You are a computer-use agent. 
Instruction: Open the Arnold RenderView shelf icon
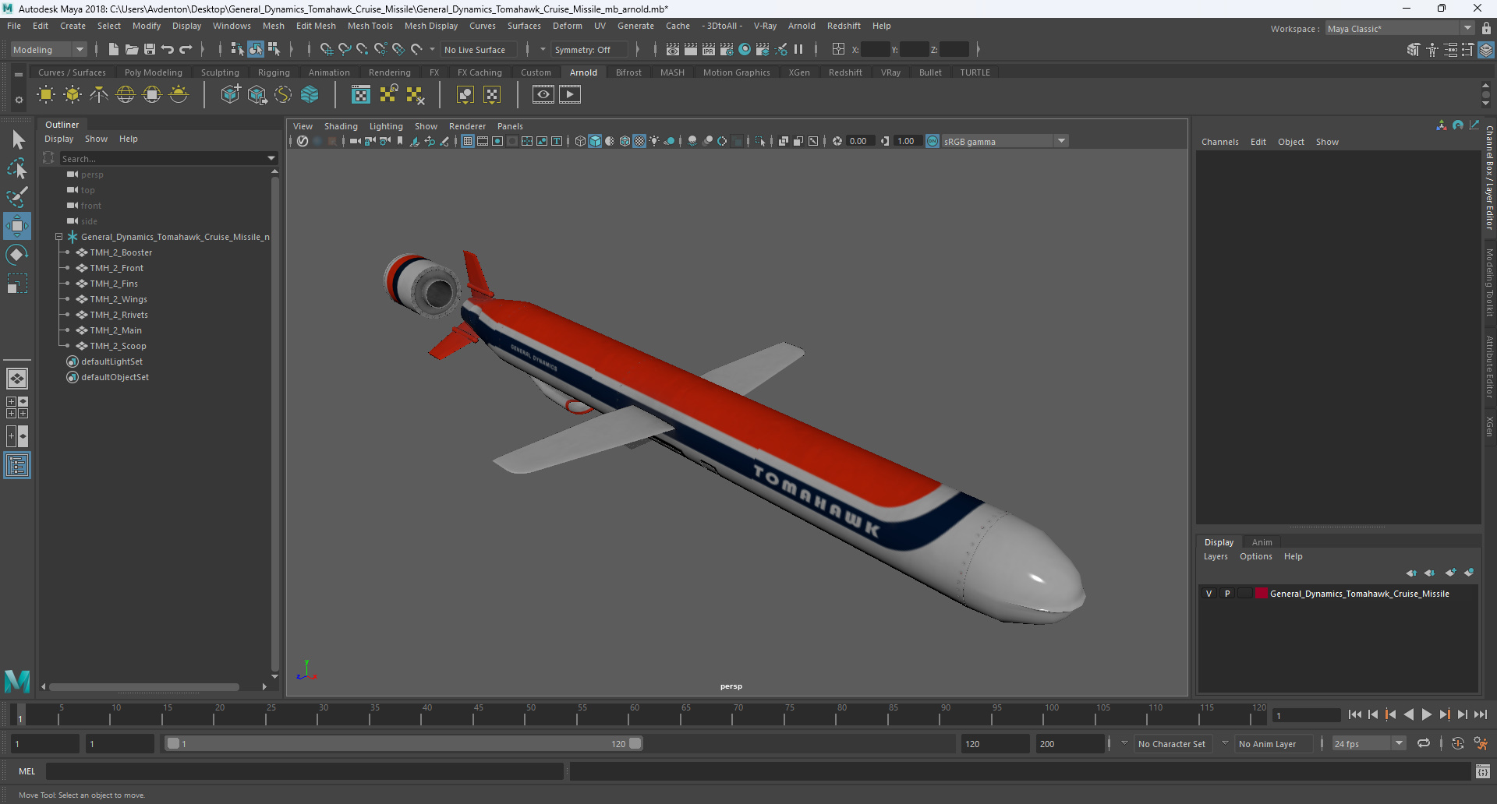(543, 95)
